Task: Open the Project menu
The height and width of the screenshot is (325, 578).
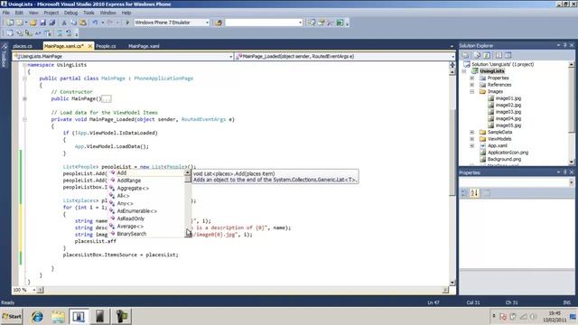Action: 51,13
